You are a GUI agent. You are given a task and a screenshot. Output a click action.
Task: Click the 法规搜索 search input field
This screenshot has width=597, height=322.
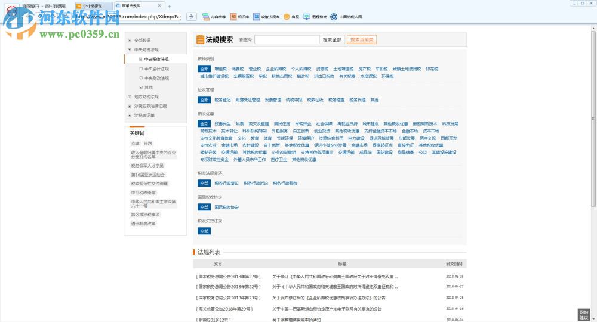tap(287, 39)
